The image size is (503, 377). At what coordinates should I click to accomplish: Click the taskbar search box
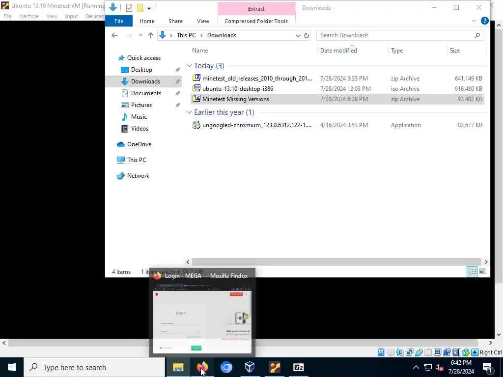(x=94, y=367)
